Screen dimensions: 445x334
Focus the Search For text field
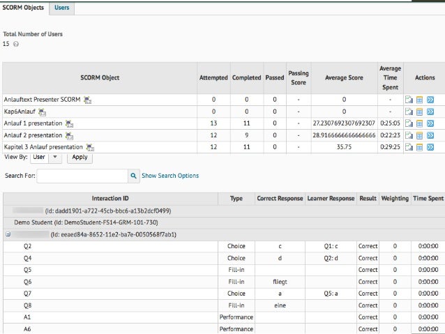pos(82,176)
